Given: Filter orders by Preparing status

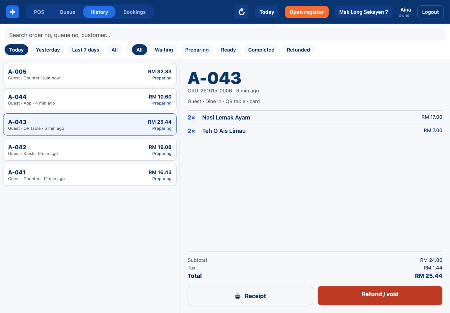Looking at the screenshot, I should click(x=197, y=50).
